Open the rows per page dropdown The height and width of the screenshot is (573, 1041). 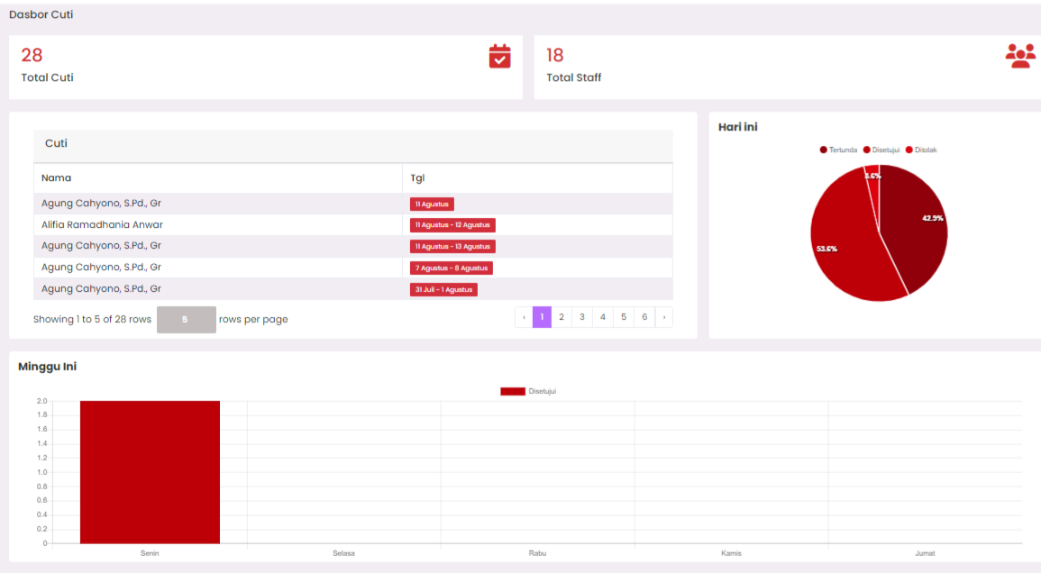[x=186, y=319]
